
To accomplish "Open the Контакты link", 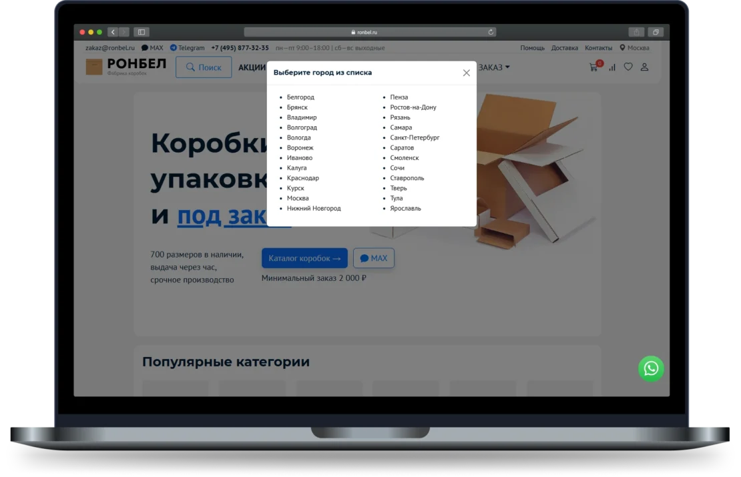I will tap(598, 48).
